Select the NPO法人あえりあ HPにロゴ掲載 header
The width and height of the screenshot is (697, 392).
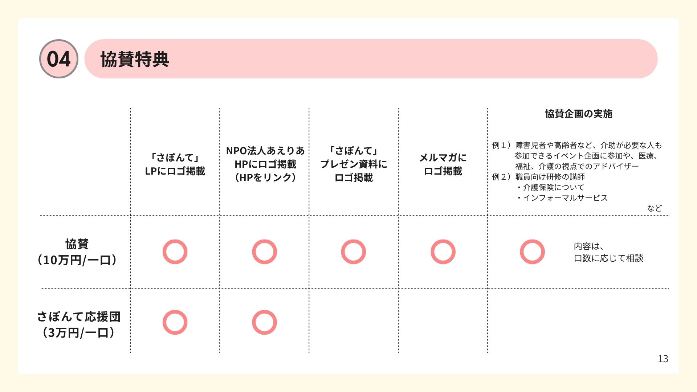[x=265, y=164]
